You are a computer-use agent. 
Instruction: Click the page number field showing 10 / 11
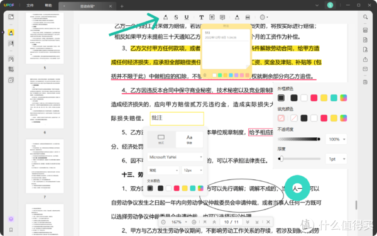(x=231, y=222)
